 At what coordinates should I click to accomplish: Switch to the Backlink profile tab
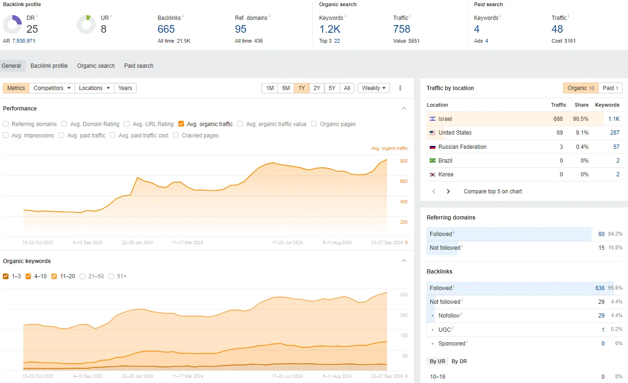49,66
